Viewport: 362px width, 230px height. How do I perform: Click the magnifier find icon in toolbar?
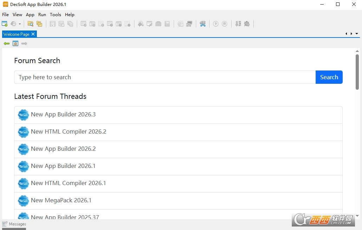click(140, 24)
